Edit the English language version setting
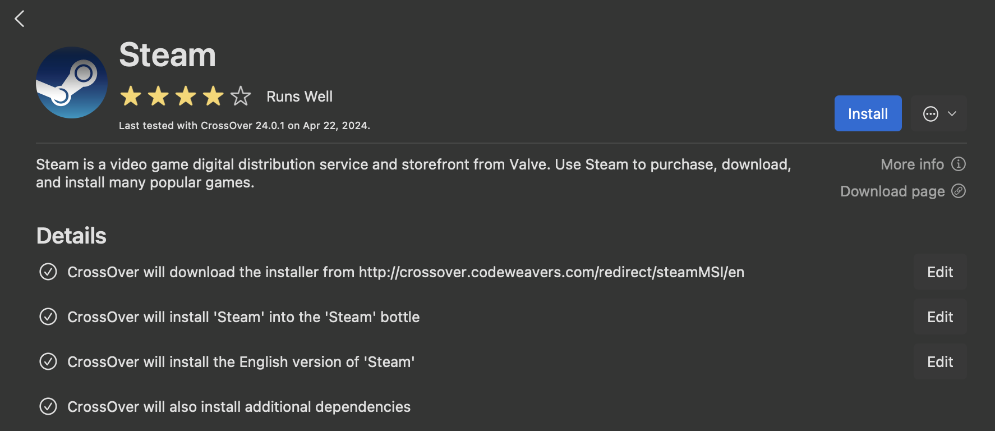995x431 pixels. click(x=940, y=362)
